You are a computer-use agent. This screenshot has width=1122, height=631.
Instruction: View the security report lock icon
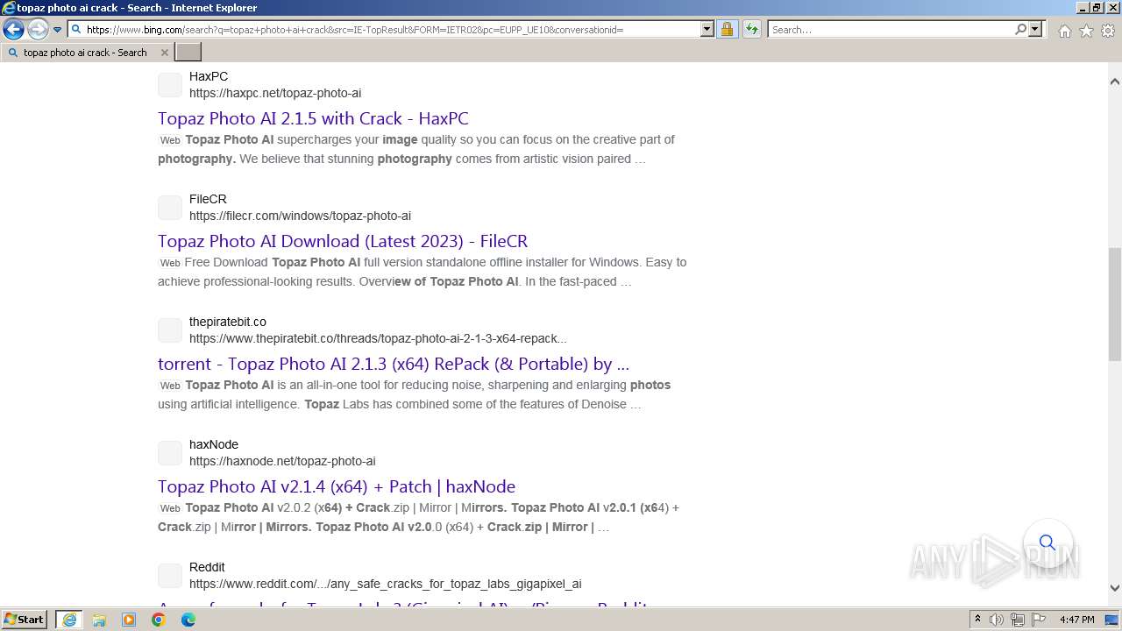click(x=727, y=30)
